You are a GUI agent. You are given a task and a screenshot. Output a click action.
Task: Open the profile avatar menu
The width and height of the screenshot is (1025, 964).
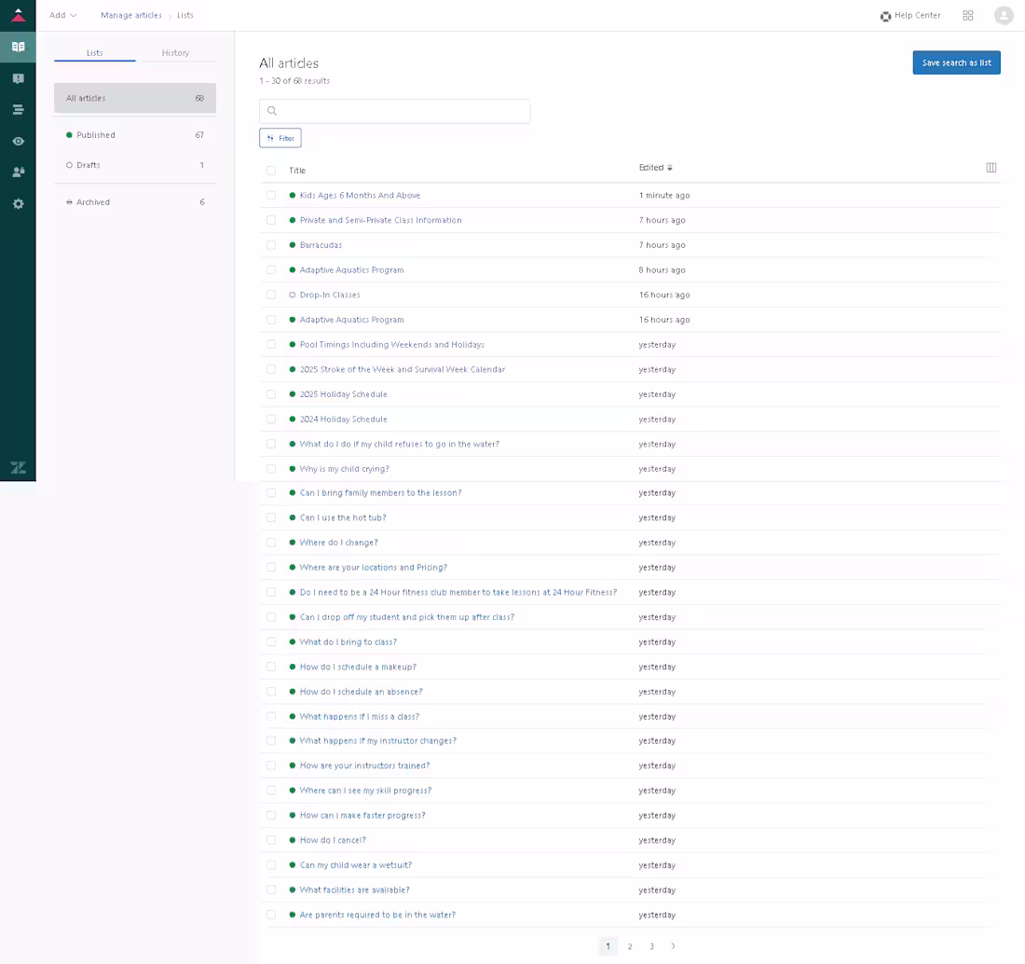(x=1003, y=15)
